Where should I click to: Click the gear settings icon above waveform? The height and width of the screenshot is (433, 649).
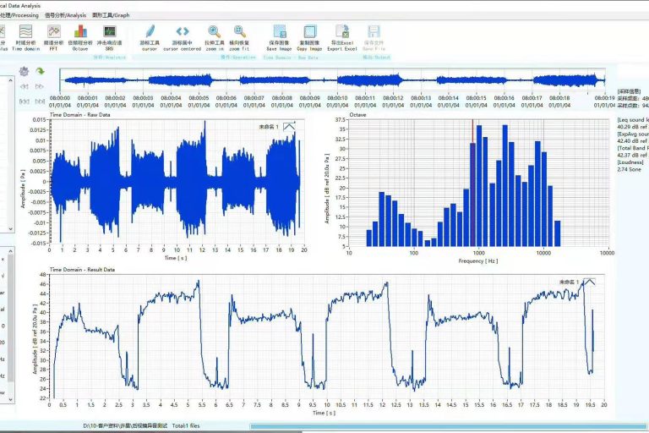pyautogui.click(x=25, y=72)
